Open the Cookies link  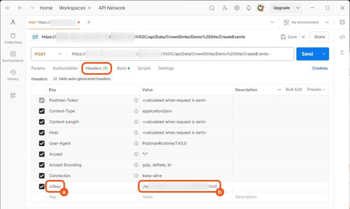320,68
